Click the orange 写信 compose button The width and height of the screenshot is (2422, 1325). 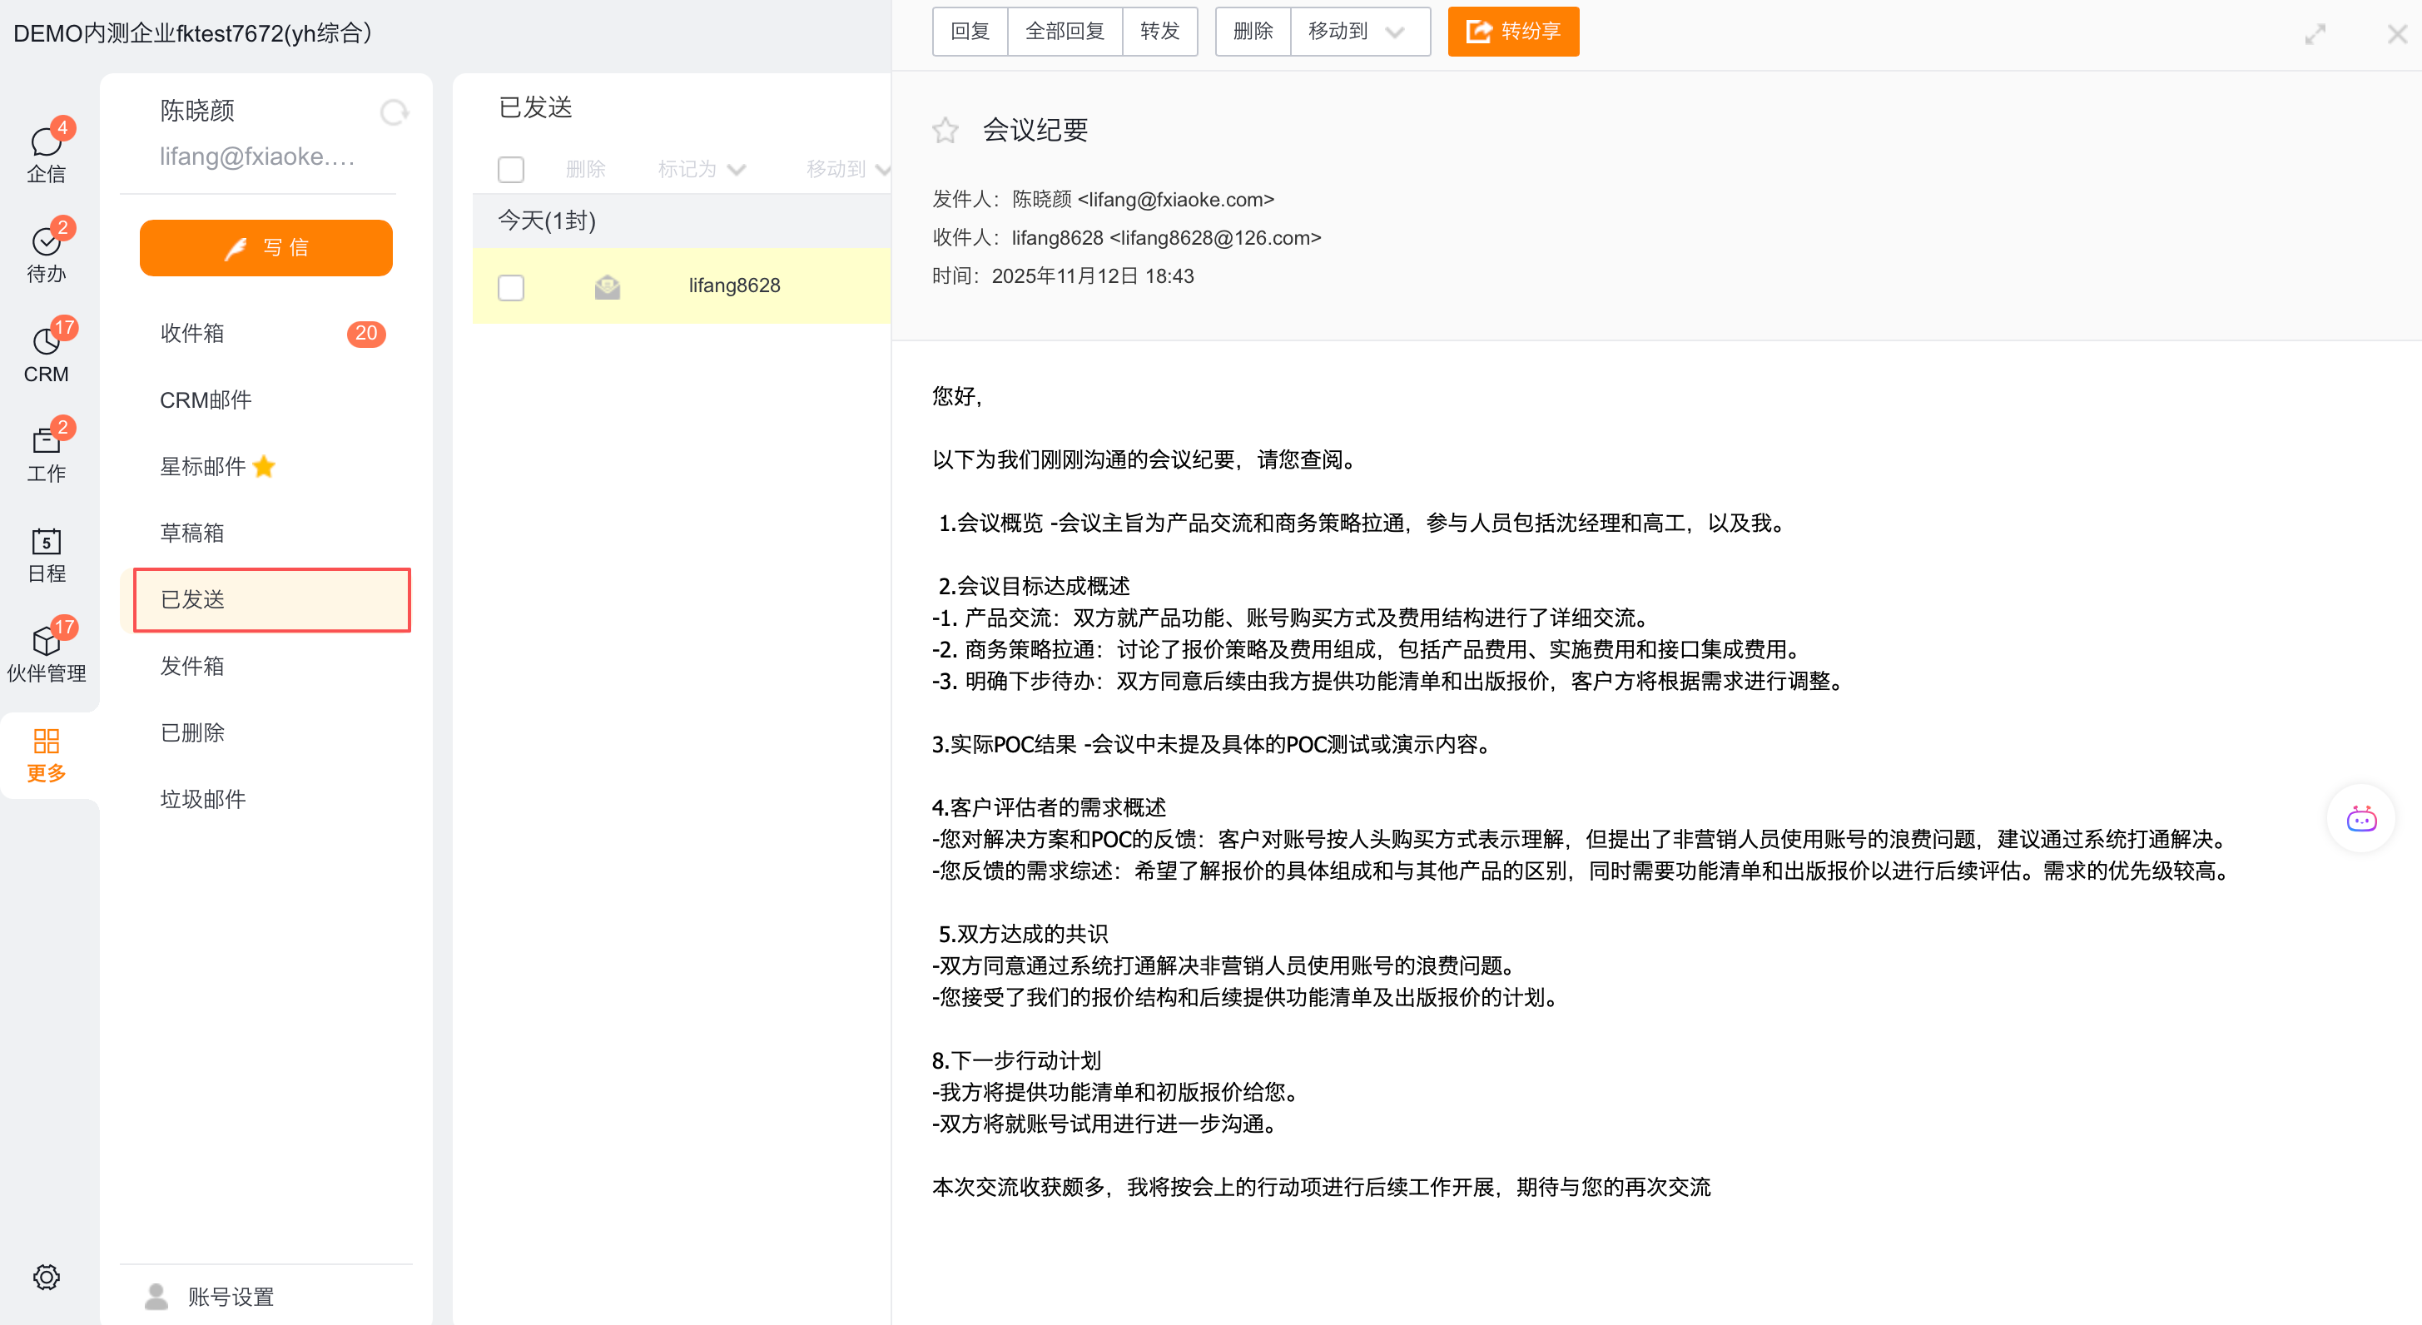pyautogui.click(x=266, y=247)
